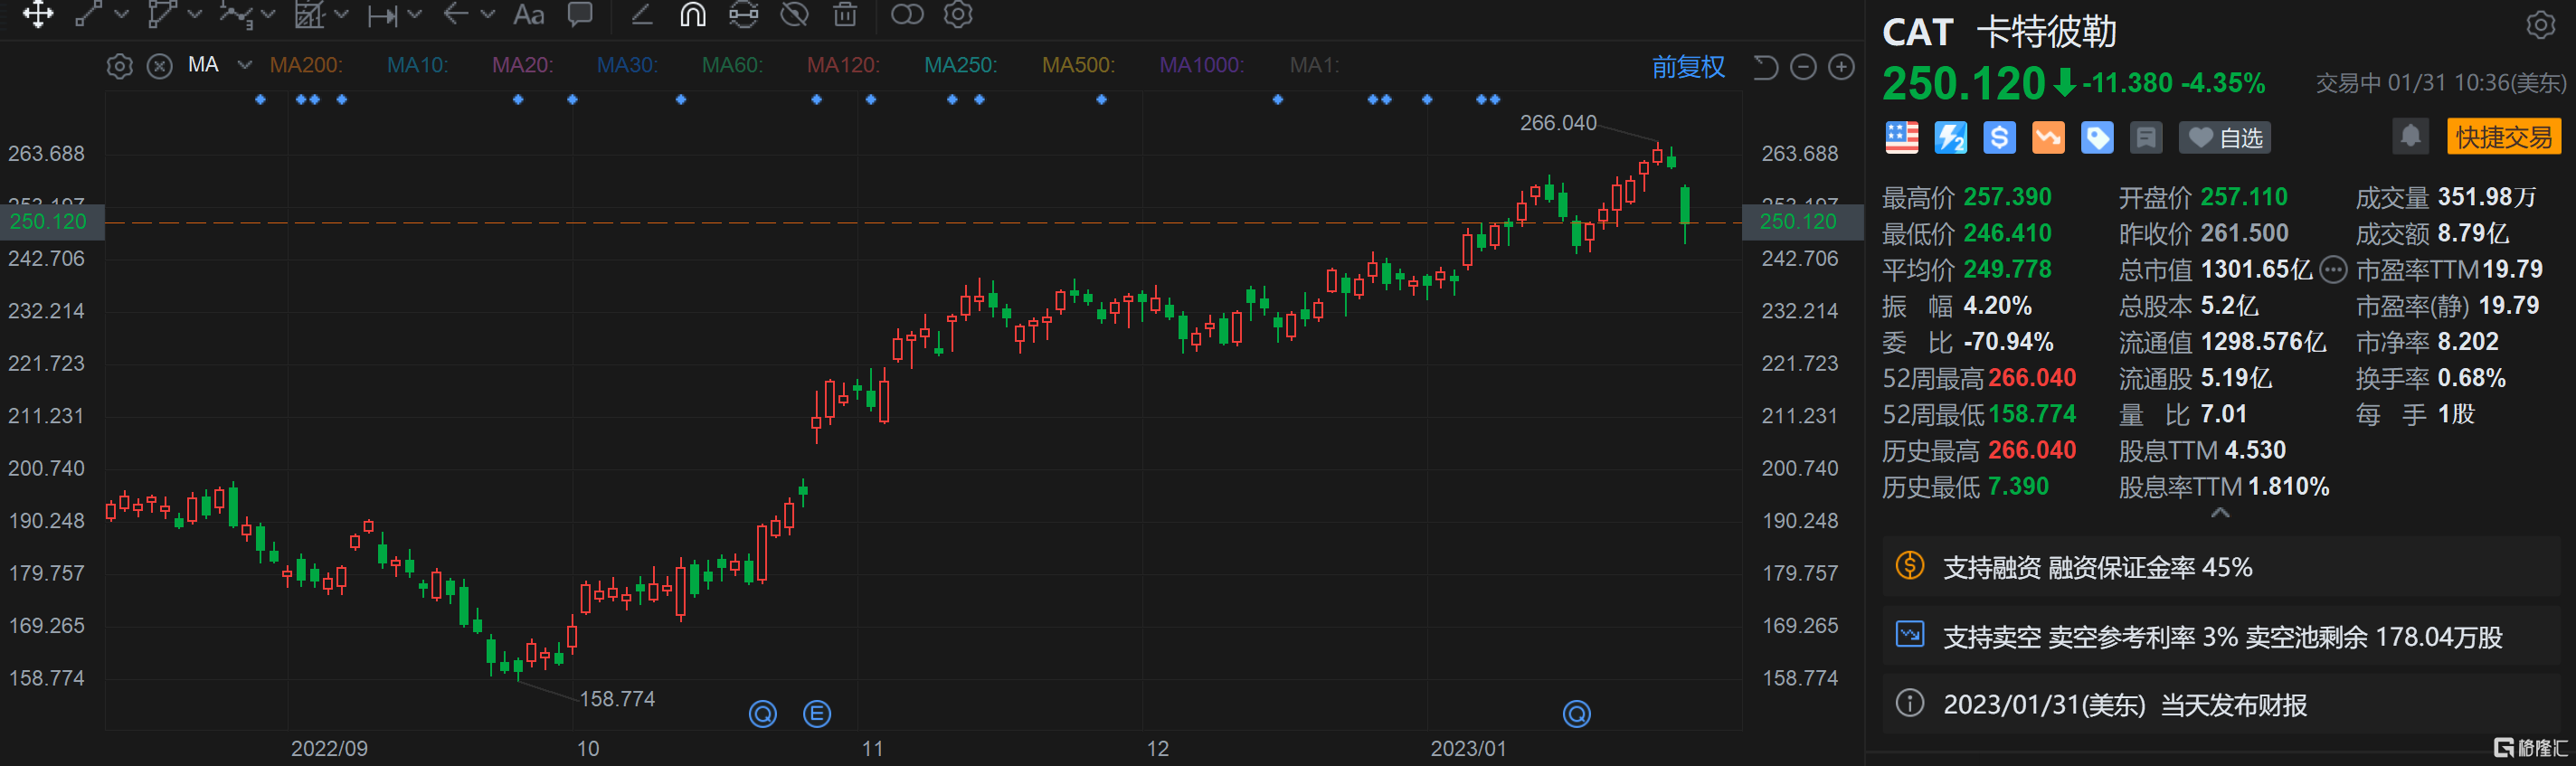Open quote panel settings gear
The width and height of the screenshot is (2576, 766).
(2540, 25)
